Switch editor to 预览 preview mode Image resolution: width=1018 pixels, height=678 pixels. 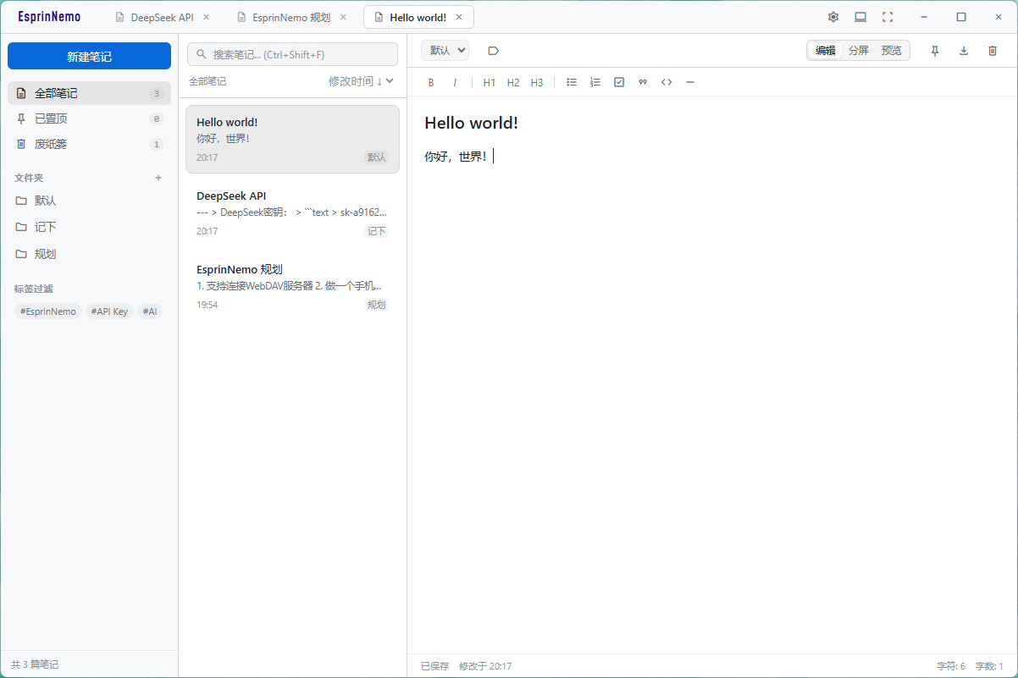pyautogui.click(x=892, y=51)
